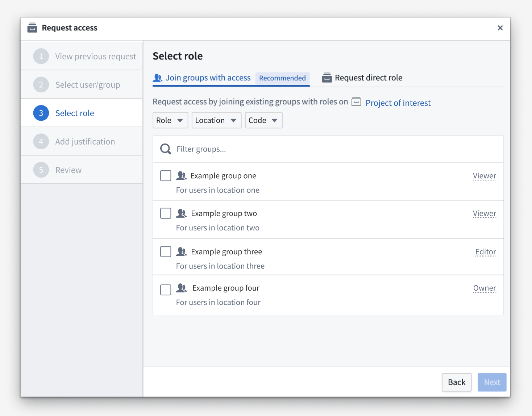Check the box for Example group one
Screen dimensions: 532x416
[166, 176]
